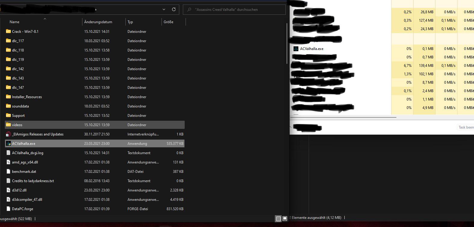Click the 1,3% CPU value in Task Manager

[x=408, y=74]
